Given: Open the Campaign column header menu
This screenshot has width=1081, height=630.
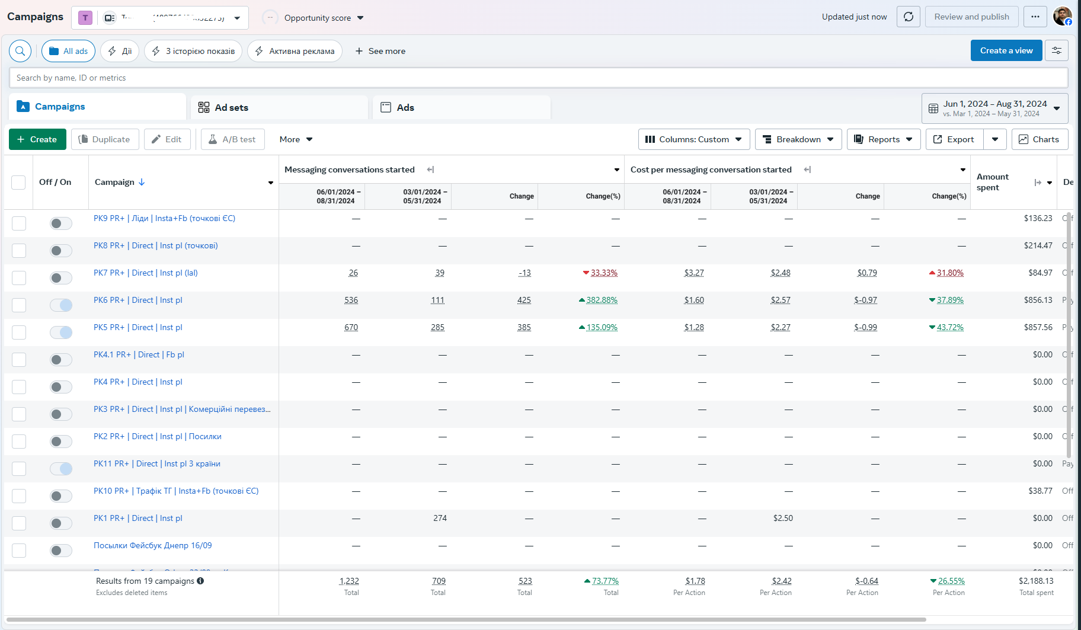Looking at the screenshot, I should (x=271, y=183).
